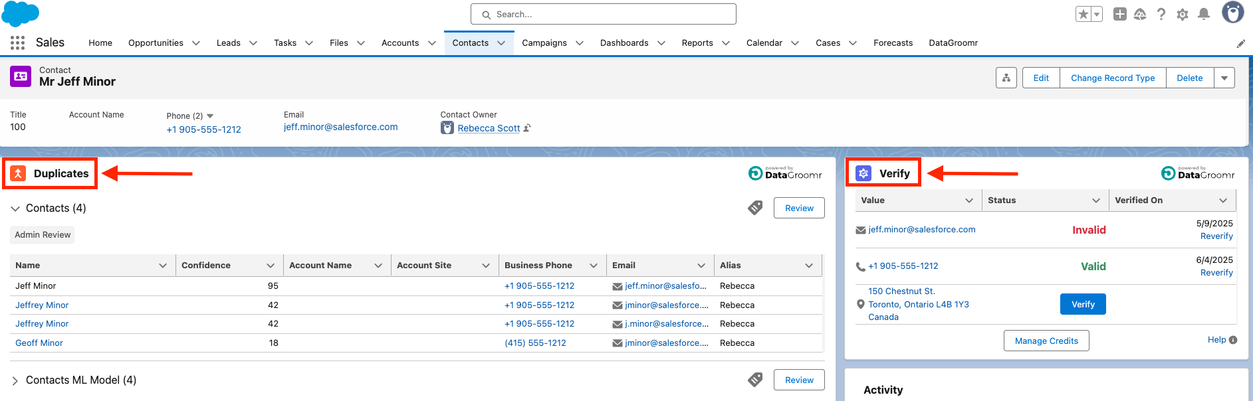This screenshot has width=1253, height=401.
Task: View the contact hierarchy icon button
Action: (1006, 78)
